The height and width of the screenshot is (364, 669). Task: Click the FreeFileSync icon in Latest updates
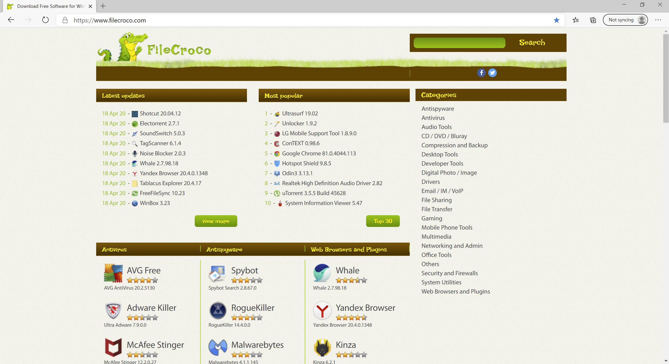point(135,193)
